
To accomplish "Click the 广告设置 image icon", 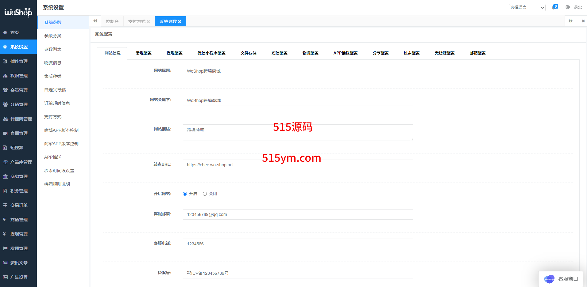I will click(x=5, y=277).
